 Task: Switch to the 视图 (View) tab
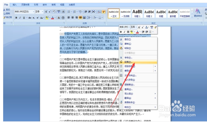pyautogui.click(x=62, y=5)
